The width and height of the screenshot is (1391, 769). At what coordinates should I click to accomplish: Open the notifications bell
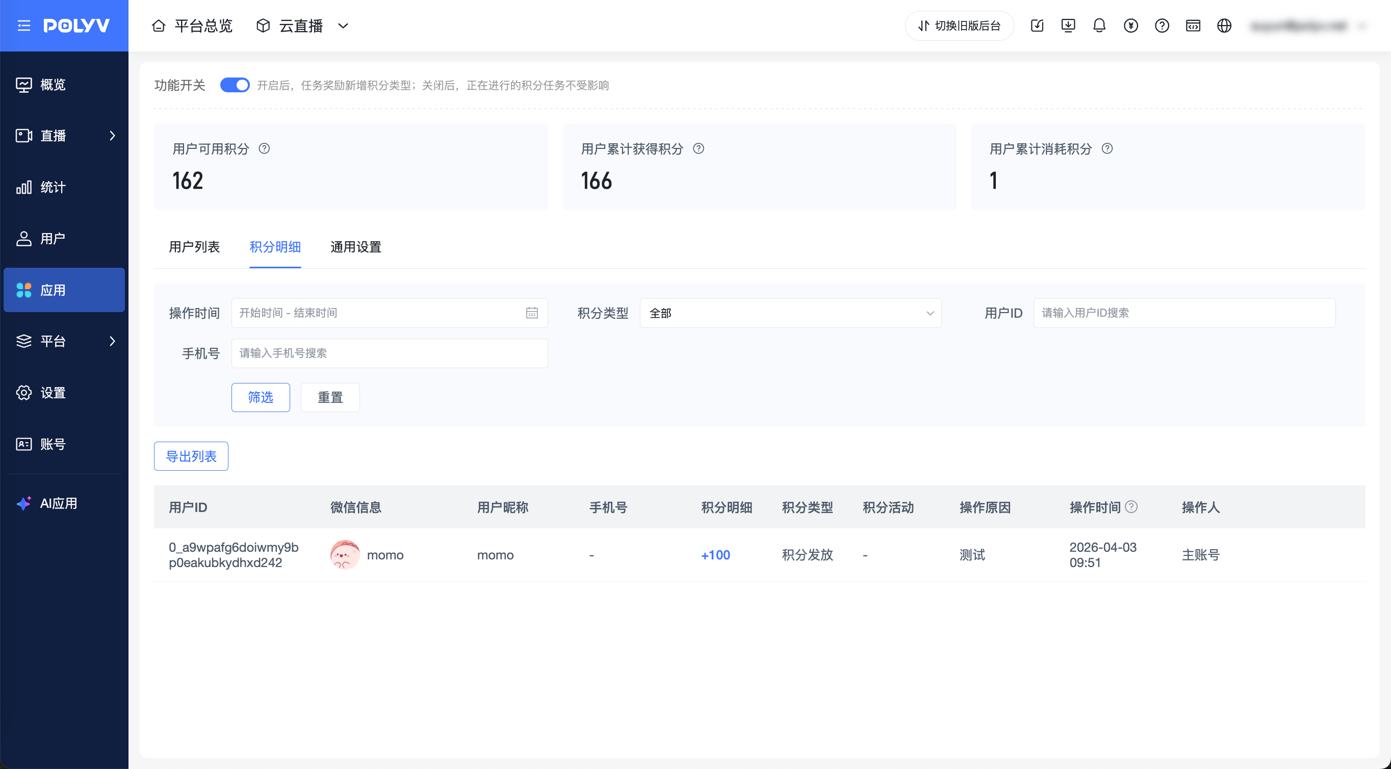[x=1099, y=25]
